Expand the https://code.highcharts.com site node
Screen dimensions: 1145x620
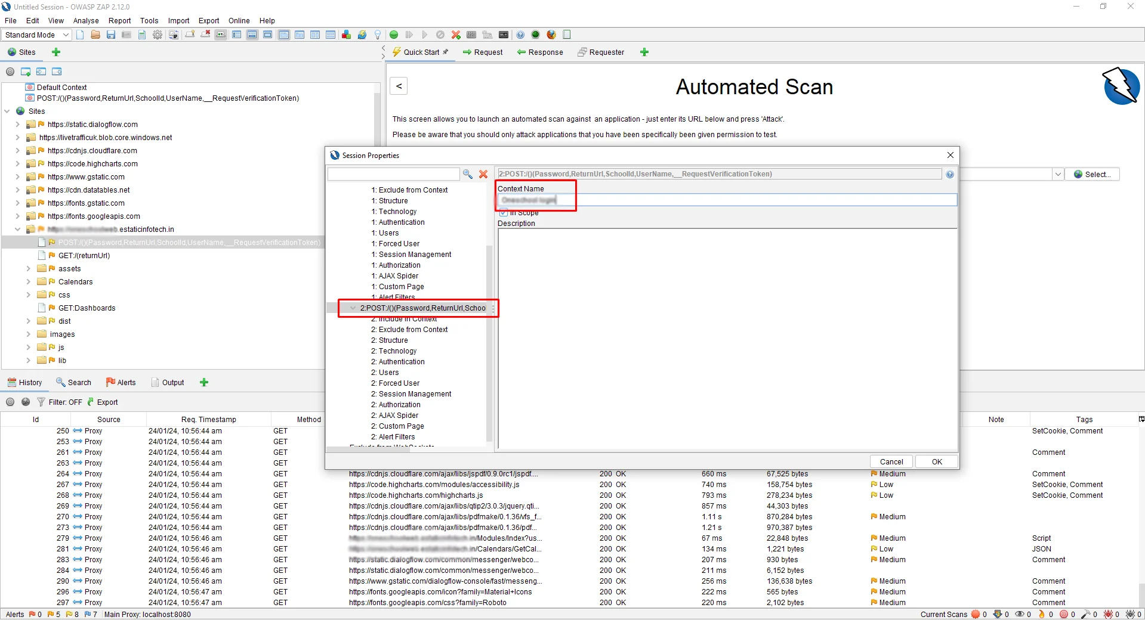[x=17, y=164]
